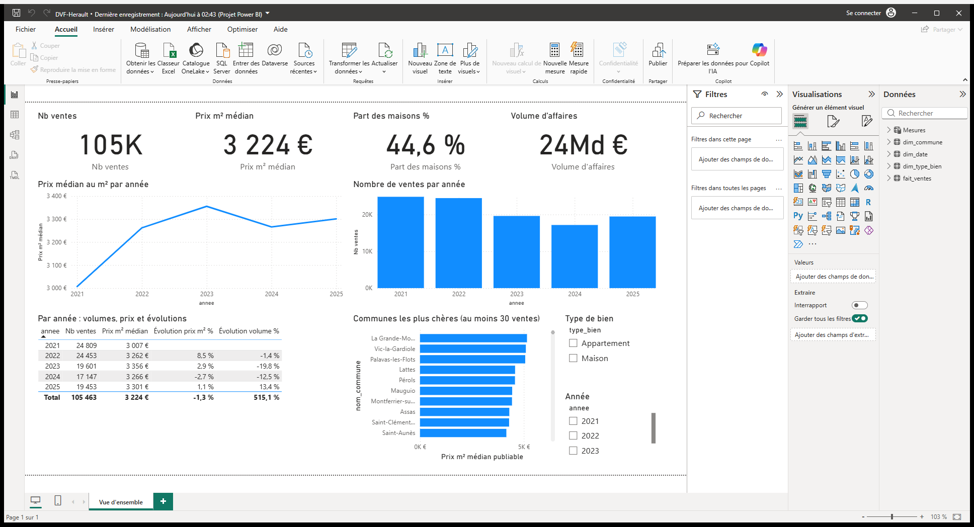The image size is (974, 527).
Task: Click Dataverse icon in ribbon
Action: pyautogui.click(x=275, y=54)
